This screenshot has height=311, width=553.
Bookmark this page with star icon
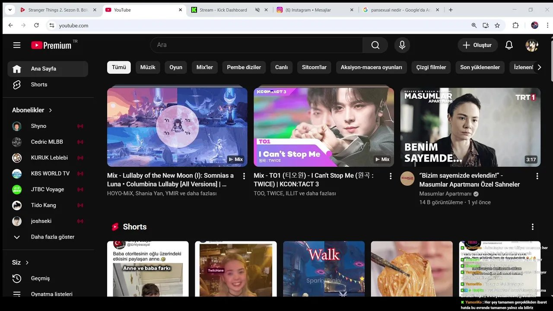pyautogui.click(x=497, y=25)
